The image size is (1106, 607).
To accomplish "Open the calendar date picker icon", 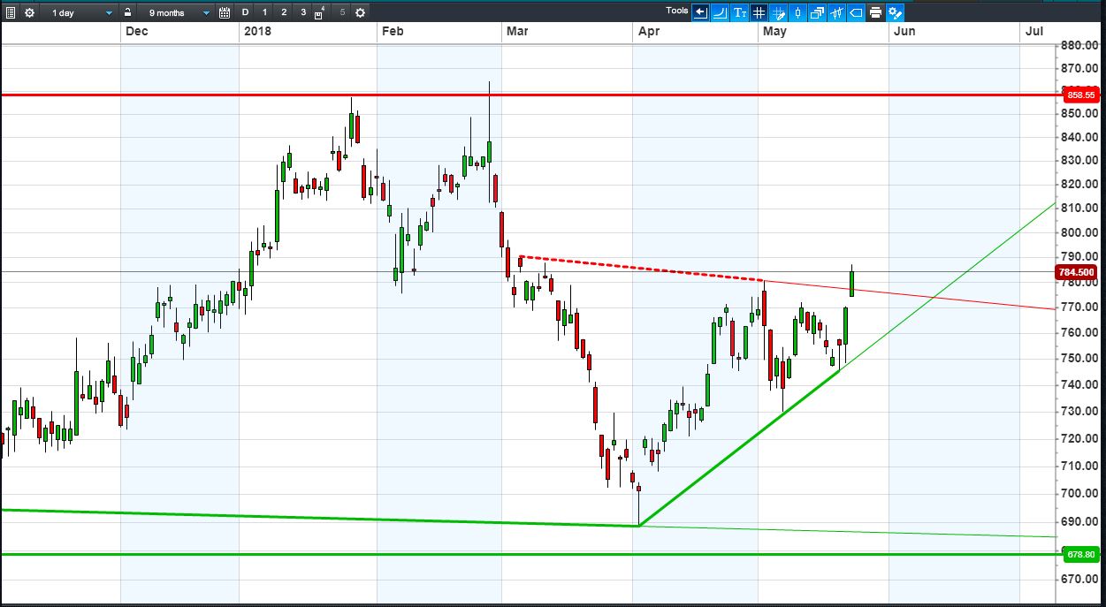I will pyautogui.click(x=224, y=12).
